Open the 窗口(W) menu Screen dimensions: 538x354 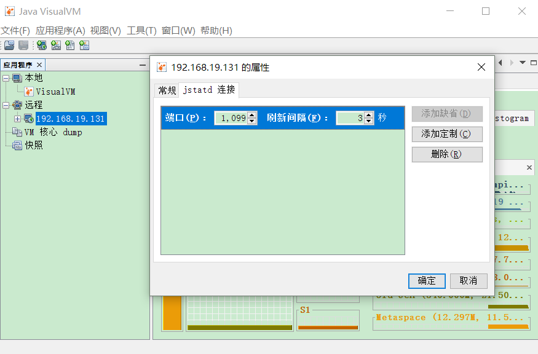pos(178,31)
